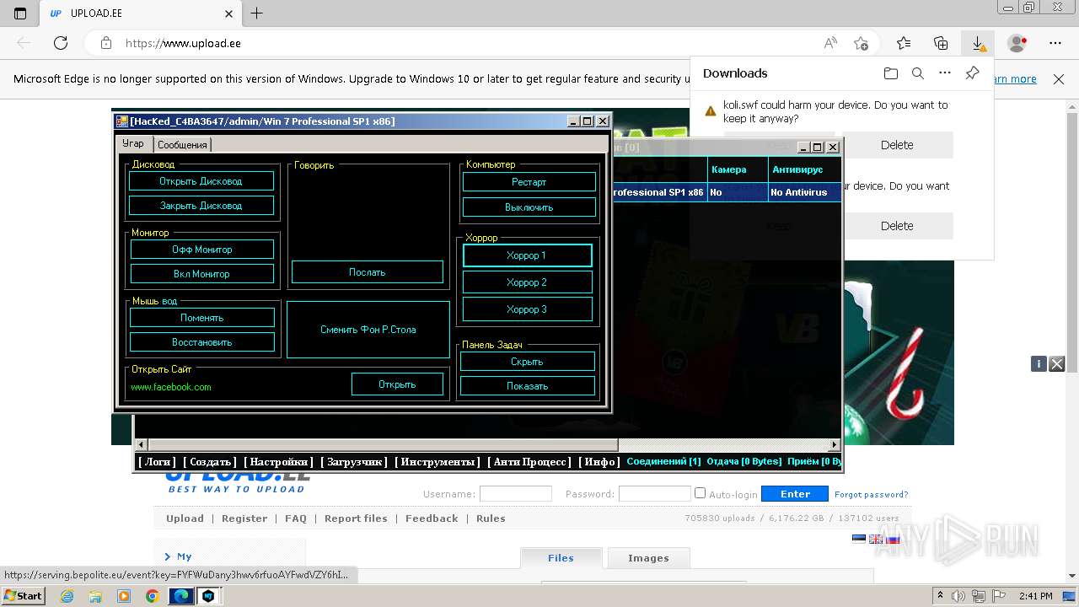Close the ad overlay X icon

tap(1057, 364)
